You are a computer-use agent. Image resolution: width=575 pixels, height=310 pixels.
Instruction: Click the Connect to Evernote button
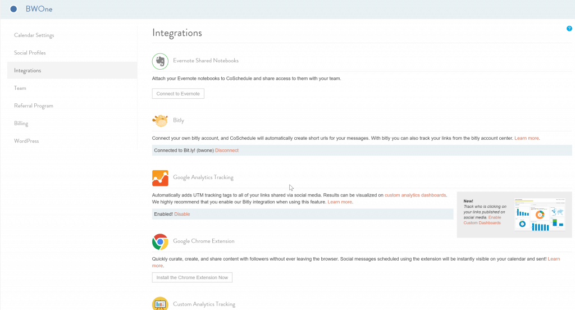(x=178, y=94)
